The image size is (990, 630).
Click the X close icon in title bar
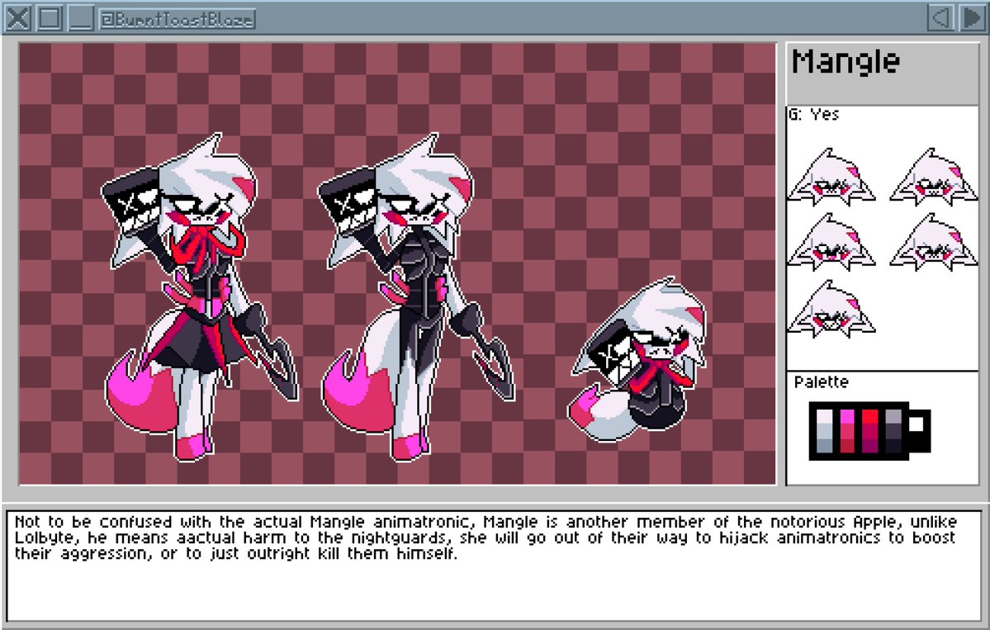coord(17,17)
